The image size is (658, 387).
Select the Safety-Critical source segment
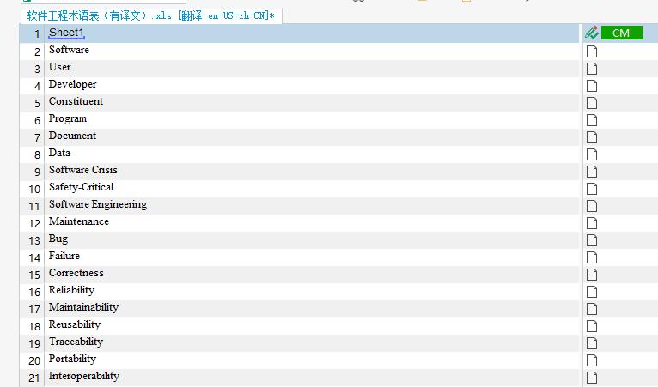[81, 187]
